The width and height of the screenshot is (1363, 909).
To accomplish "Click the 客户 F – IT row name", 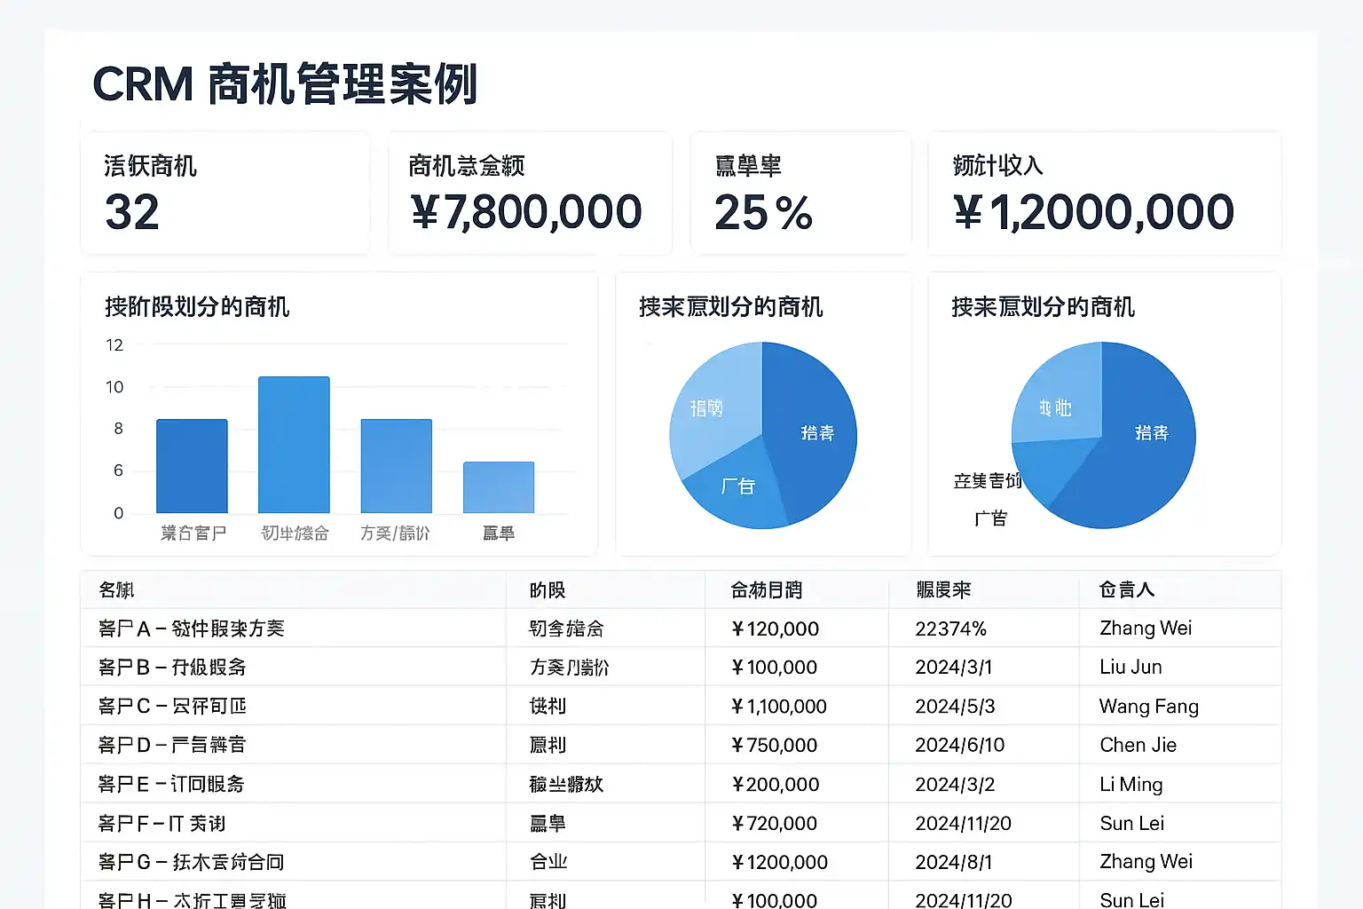I will 162,824.
